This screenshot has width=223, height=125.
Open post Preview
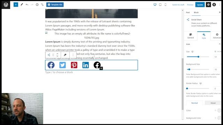[x=190, y=5]
